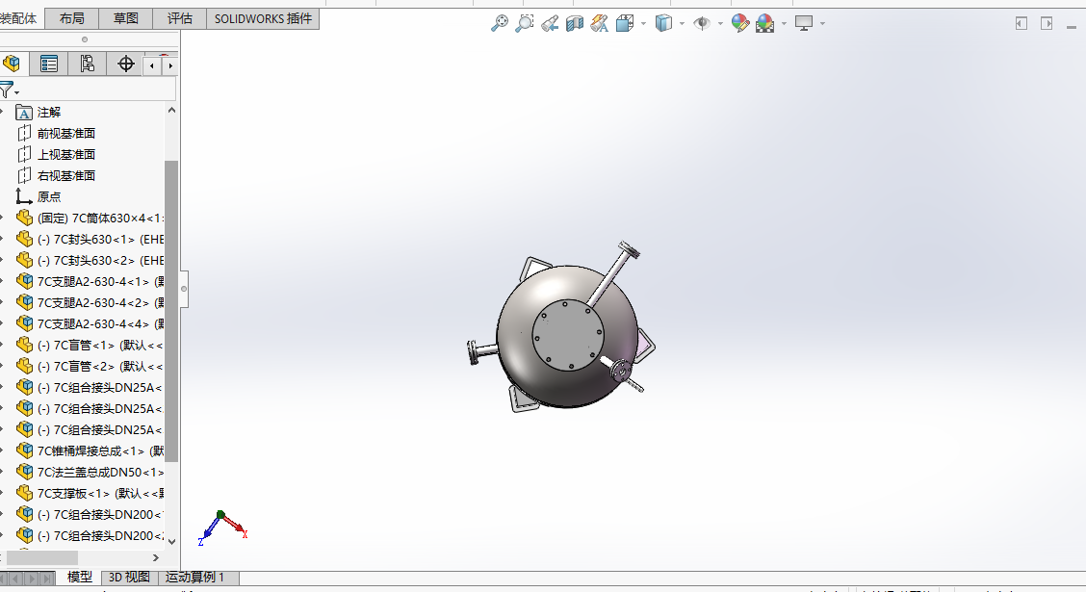Click Previous View icon

(549, 23)
